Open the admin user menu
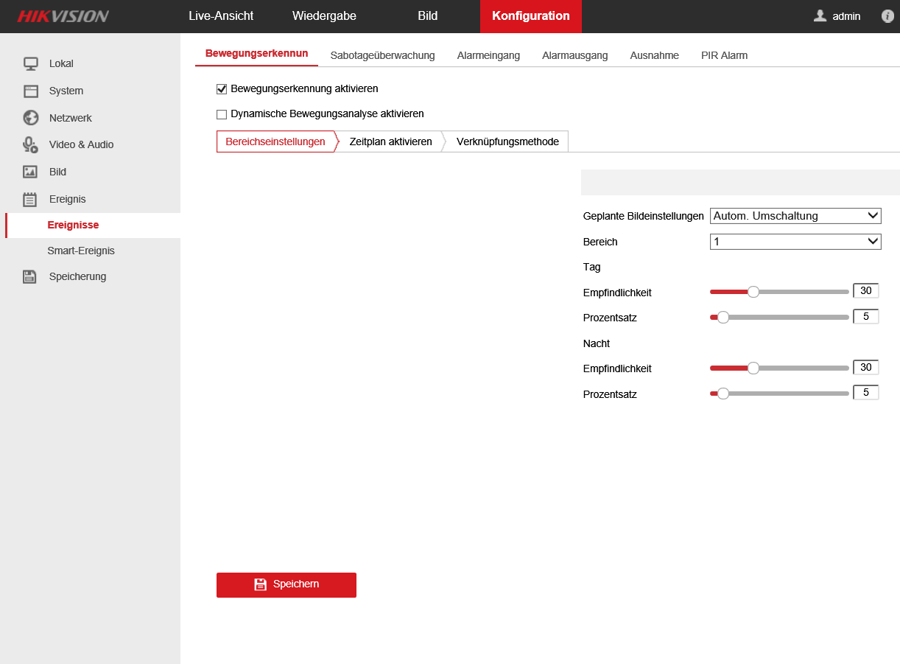Viewport: 900px width, 664px height. click(x=837, y=16)
